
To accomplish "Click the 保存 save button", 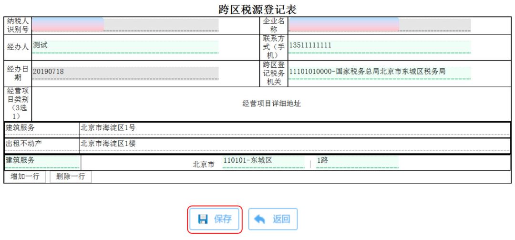I will pyautogui.click(x=215, y=219).
